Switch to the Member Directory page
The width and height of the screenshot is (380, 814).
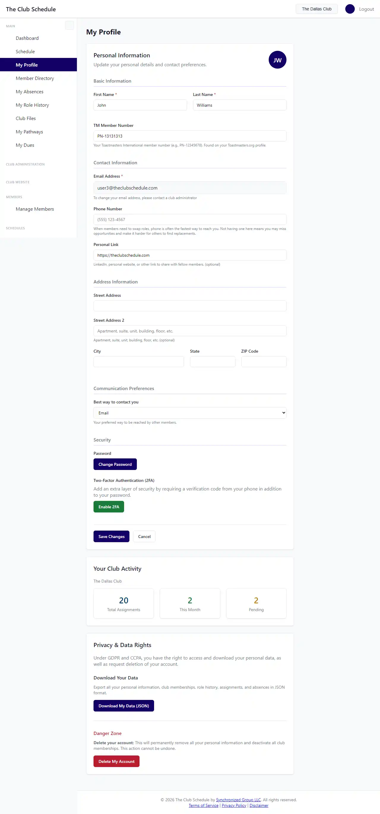35,78
